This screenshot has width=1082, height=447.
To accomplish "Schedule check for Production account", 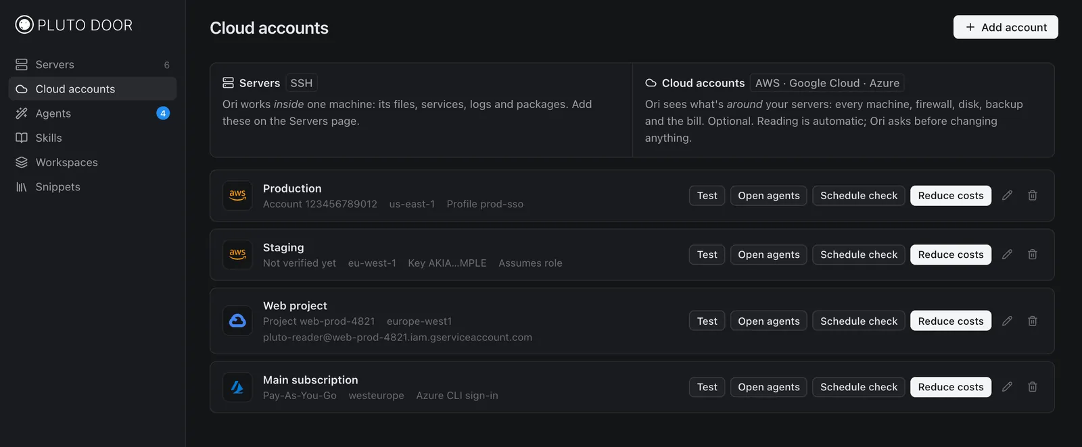I will (x=859, y=196).
